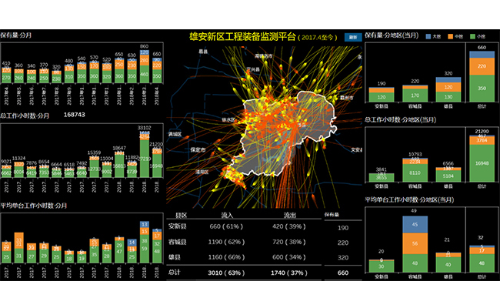The width and height of the screenshot is (500, 308).
Task: Click the 雄安新区工程装备监测平台 dashboard title
Action: [x=243, y=36]
